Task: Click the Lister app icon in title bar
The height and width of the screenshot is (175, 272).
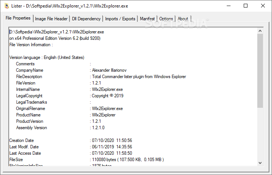Action: pyautogui.click(x=7, y=6)
